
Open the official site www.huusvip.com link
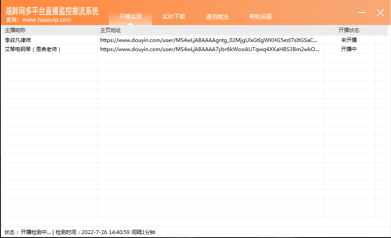[46, 19]
